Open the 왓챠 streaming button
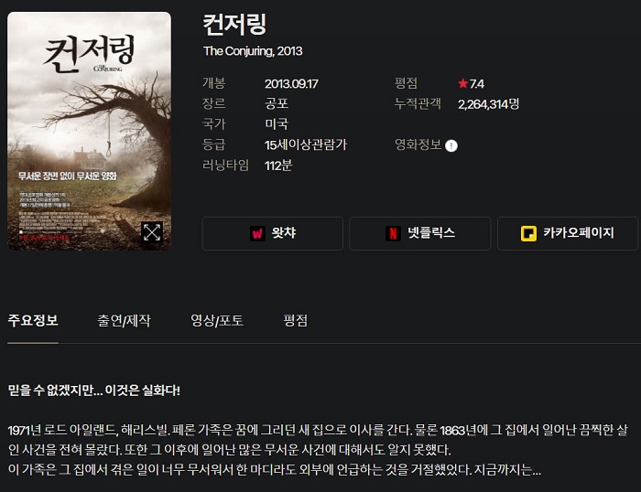This screenshot has width=641, height=492. (x=272, y=233)
